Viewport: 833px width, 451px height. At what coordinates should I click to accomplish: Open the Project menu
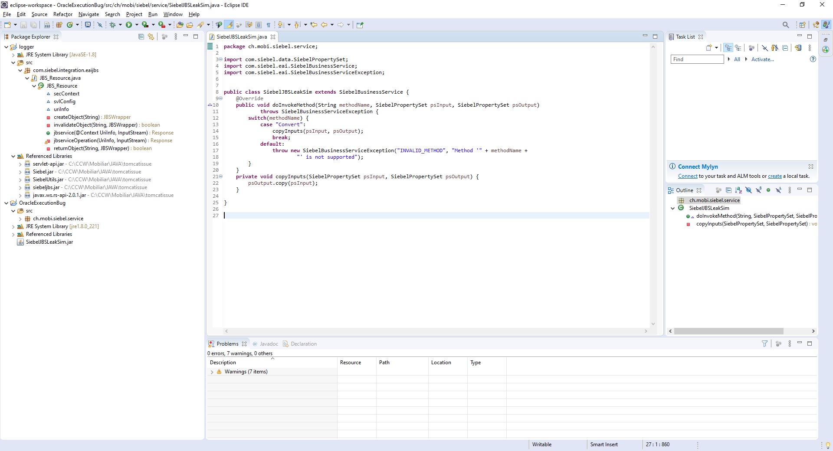coord(134,14)
